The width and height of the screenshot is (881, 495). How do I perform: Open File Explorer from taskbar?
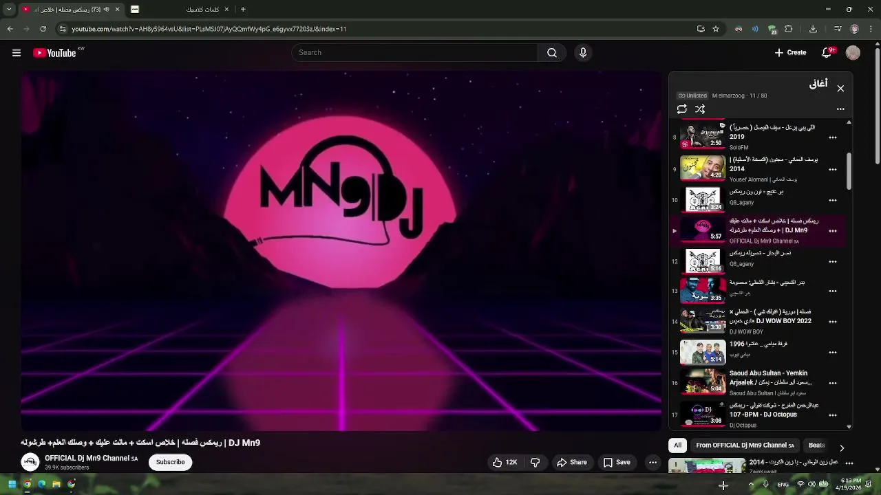click(56, 484)
